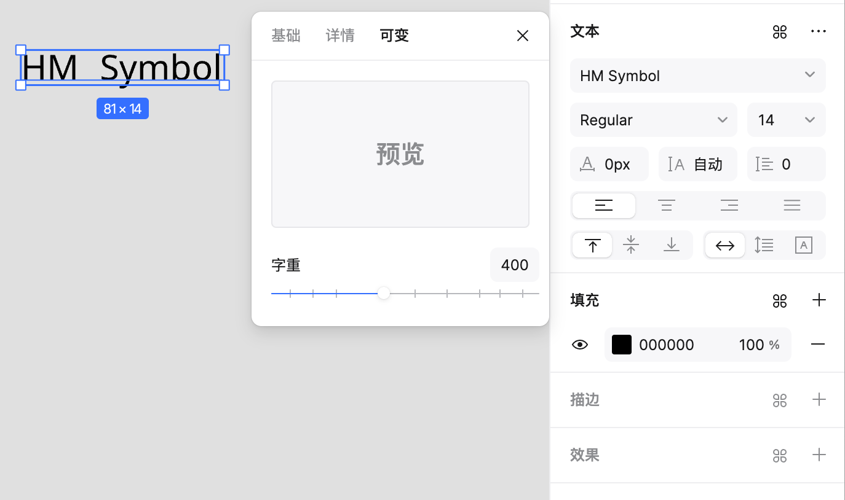Toggle fill visibility eye
845x500 pixels.
click(x=580, y=345)
